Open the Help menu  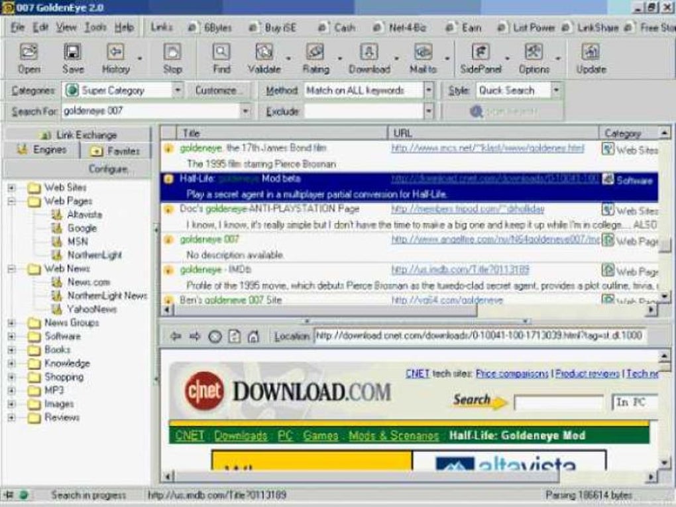click(124, 28)
